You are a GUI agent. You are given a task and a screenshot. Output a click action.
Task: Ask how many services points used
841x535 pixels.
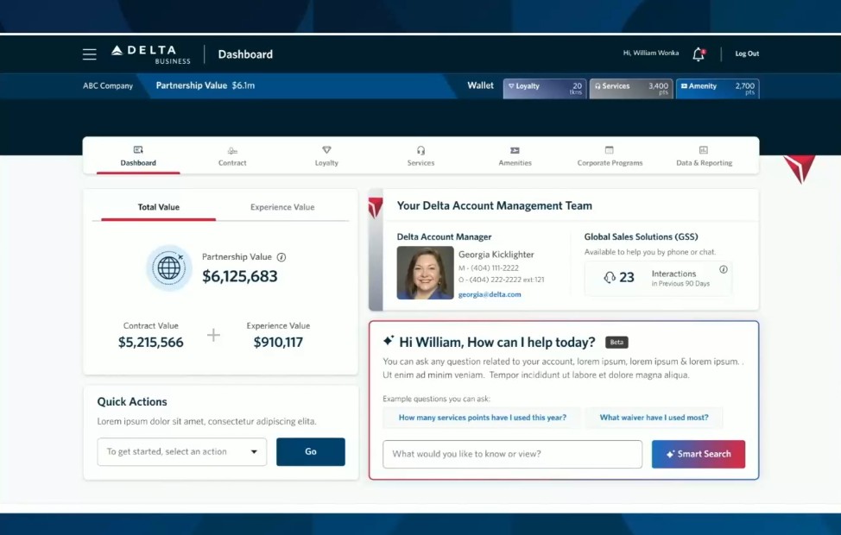[482, 418]
